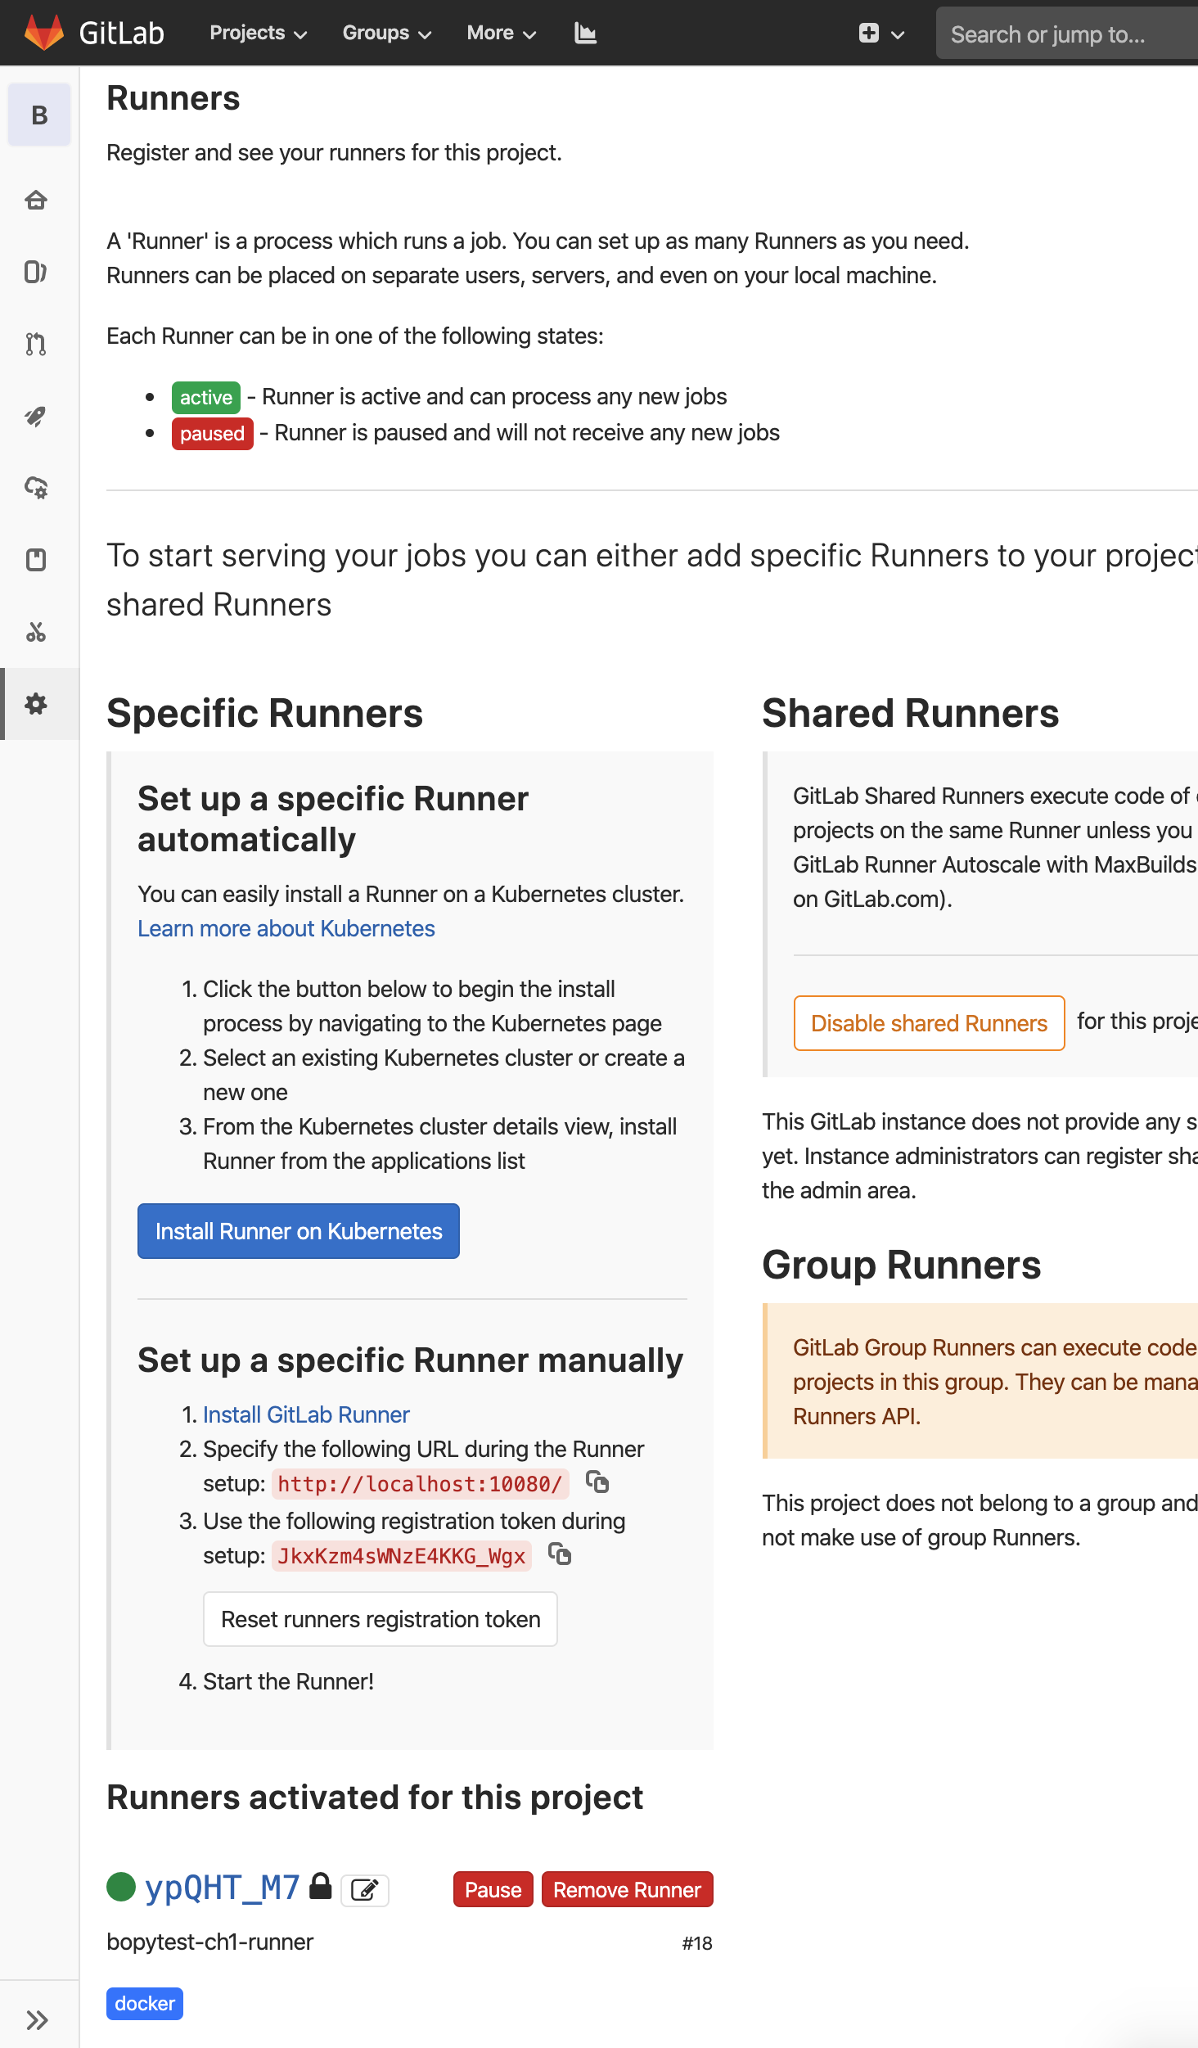This screenshot has width=1198, height=2048.
Task: Open CI/CD rocket icon in sidebar
Action: [36, 416]
